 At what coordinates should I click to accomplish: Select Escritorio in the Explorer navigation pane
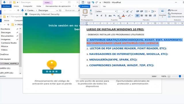[5, 29]
